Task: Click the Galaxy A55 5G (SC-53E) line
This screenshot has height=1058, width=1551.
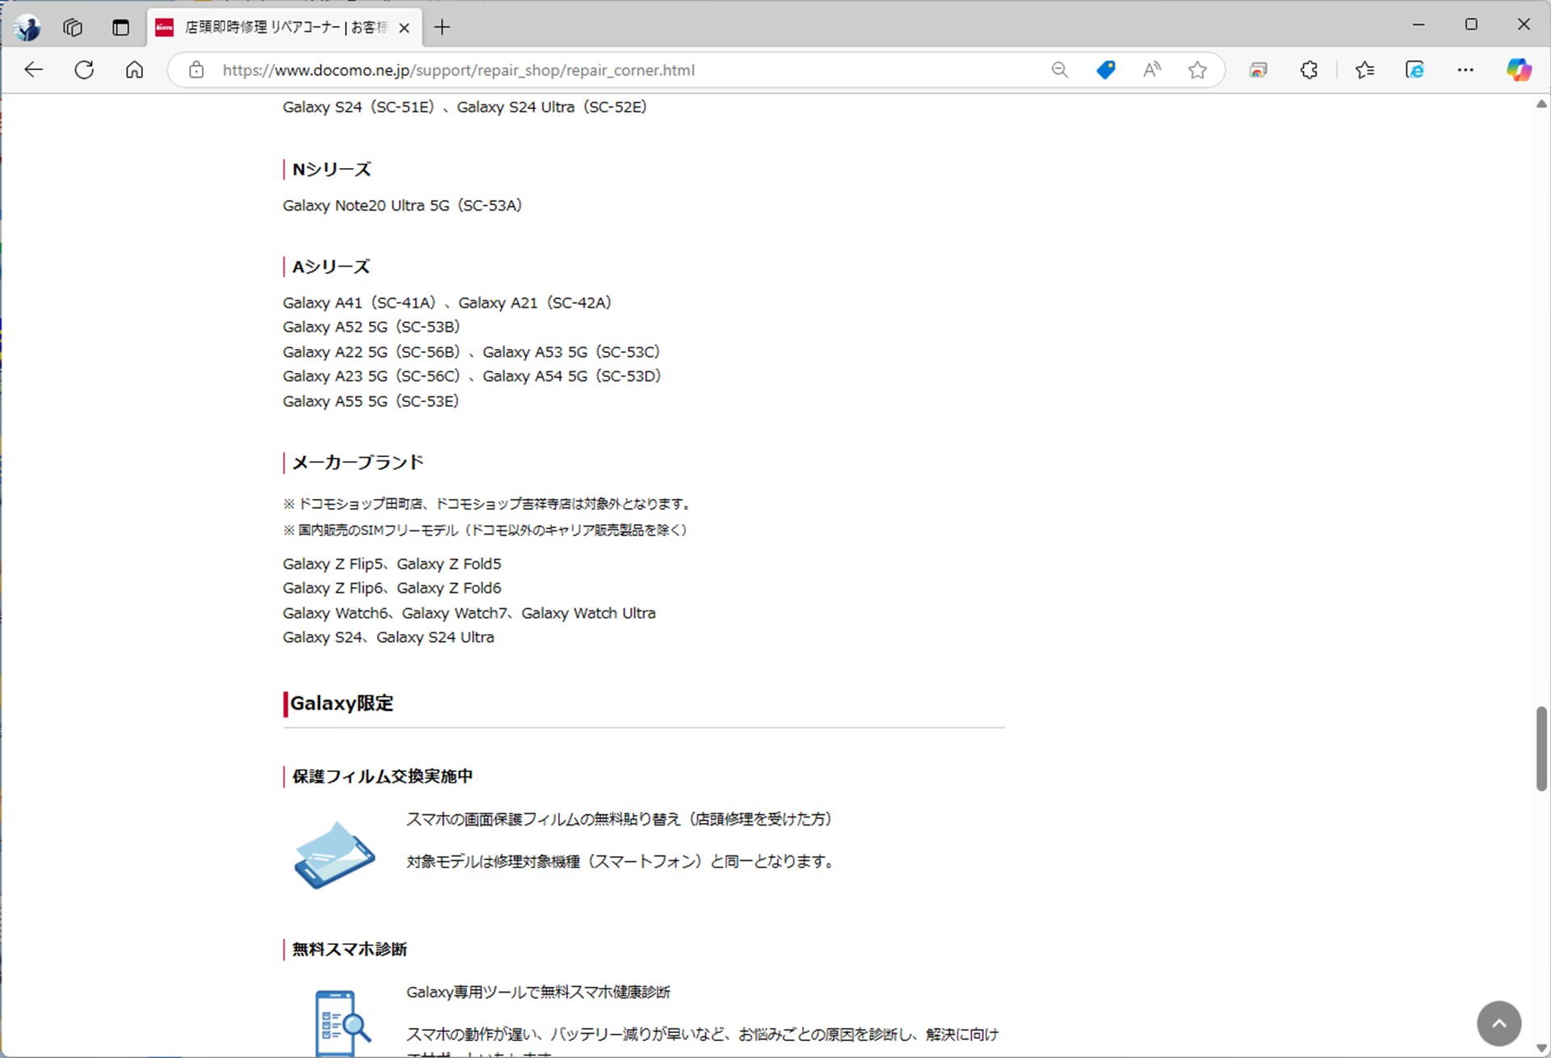Action: 371,401
